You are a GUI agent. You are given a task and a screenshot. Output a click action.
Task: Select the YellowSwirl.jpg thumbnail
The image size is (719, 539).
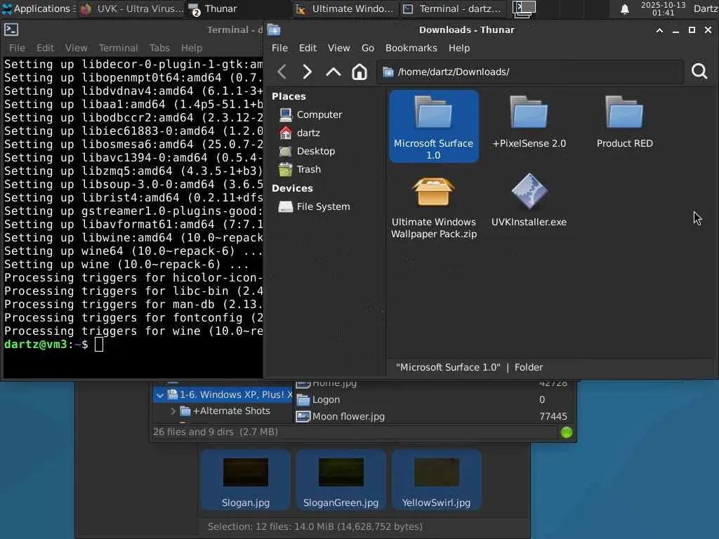436,480
